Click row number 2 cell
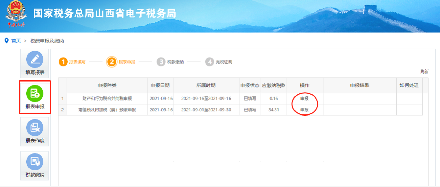 pyautogui.click(x=63, y=110)
